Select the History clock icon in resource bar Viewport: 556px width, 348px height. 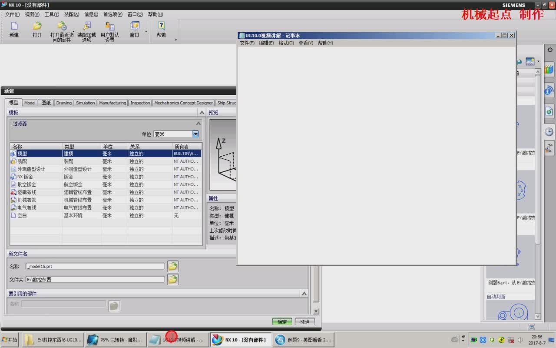tap(549, 131)
